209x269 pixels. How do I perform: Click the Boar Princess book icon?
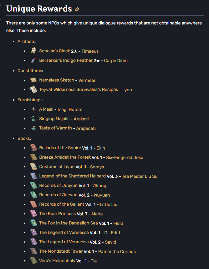pyautogui.click(x=33, y=214)
